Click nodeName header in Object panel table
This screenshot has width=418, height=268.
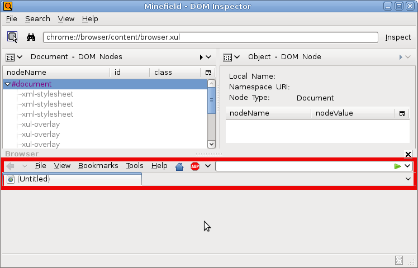coord(268,113)
